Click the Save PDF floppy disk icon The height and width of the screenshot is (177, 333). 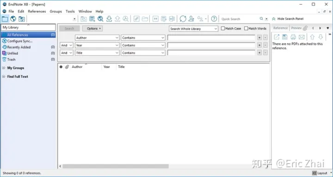pos(285,37)
